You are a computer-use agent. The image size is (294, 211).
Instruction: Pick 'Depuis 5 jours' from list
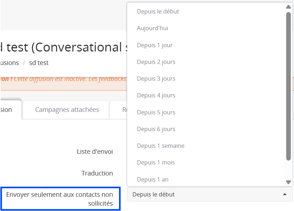(156, 112)
